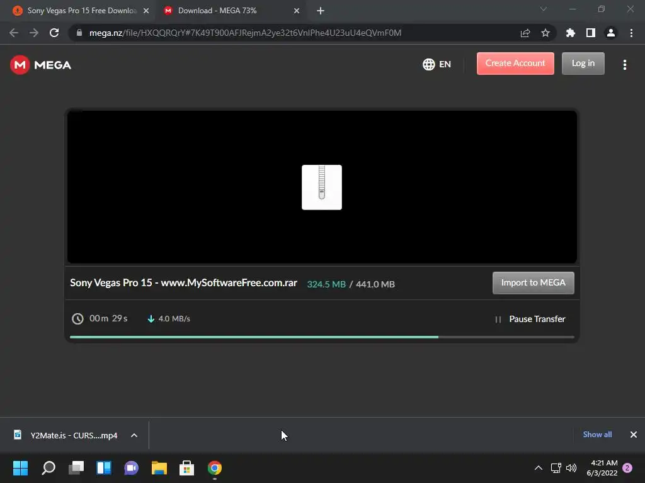The width and height of the screenshot is (645, 483).
Task: Close the Sony Vegas Pro tab
Action: pos(146,11)
